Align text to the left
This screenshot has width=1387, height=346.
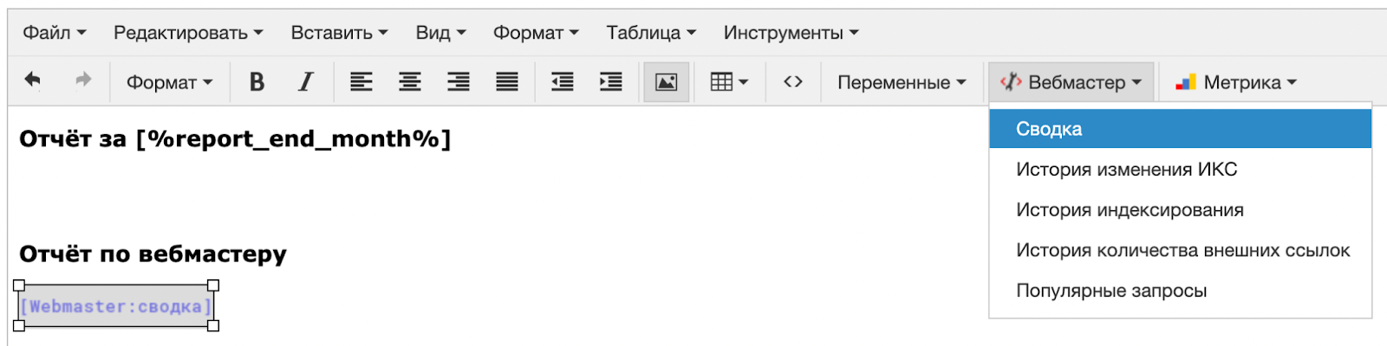coord(361,82)
